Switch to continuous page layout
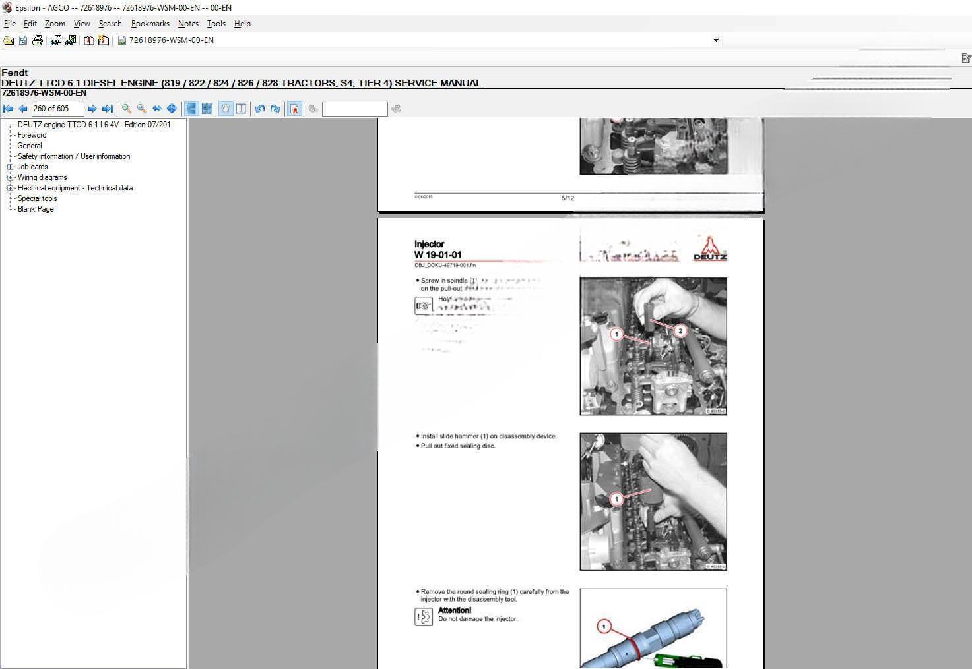Image resolution: width=972 pixels, height=669 pixels. pyautogui.click(x=191, y=109)
